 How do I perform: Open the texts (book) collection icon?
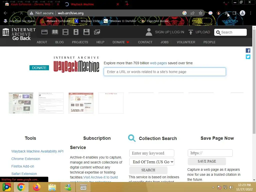click(x=55, y=32)
